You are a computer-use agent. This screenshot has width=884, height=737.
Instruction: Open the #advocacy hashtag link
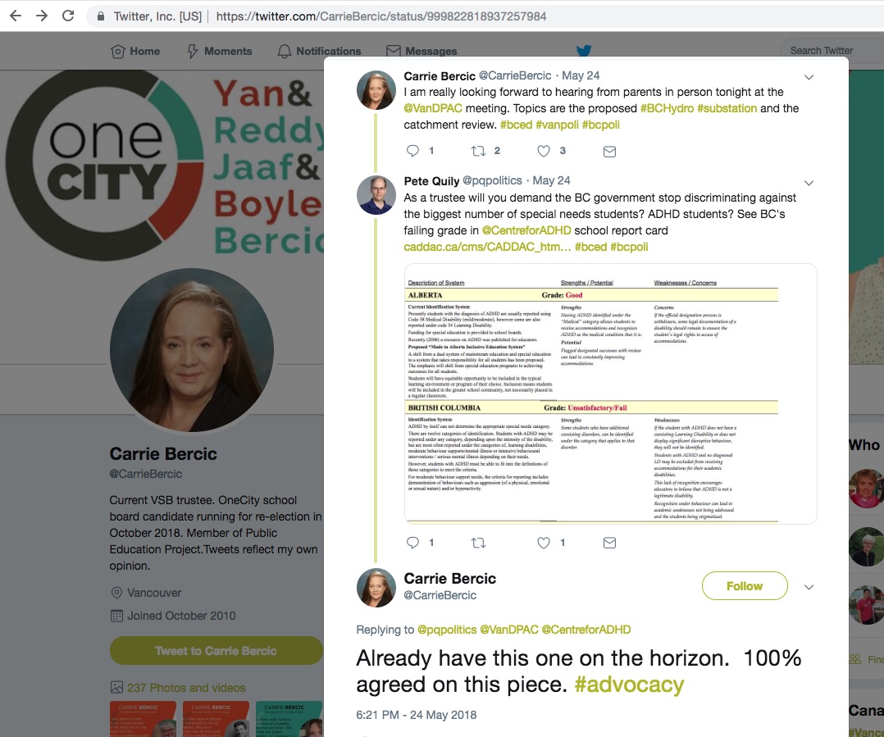[x=629, y=685]
